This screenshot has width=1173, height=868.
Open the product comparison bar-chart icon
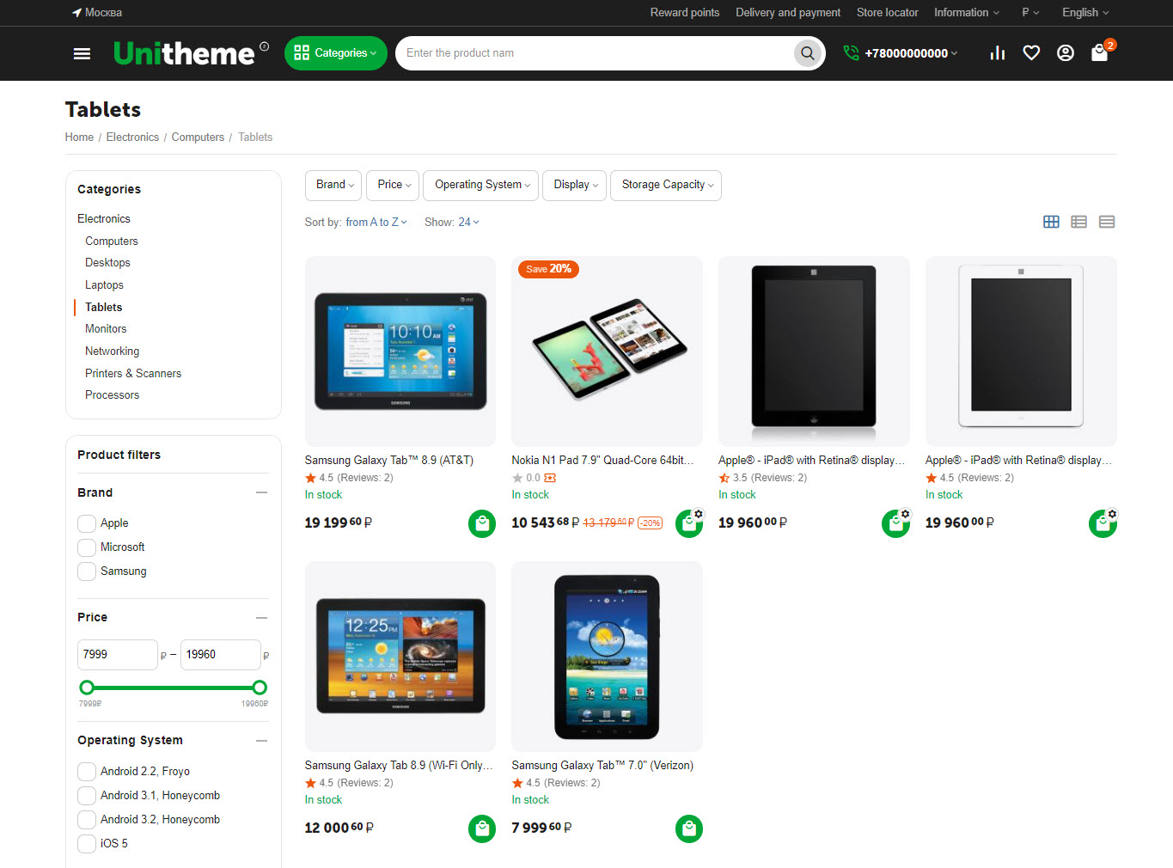[x=997, y=53]
